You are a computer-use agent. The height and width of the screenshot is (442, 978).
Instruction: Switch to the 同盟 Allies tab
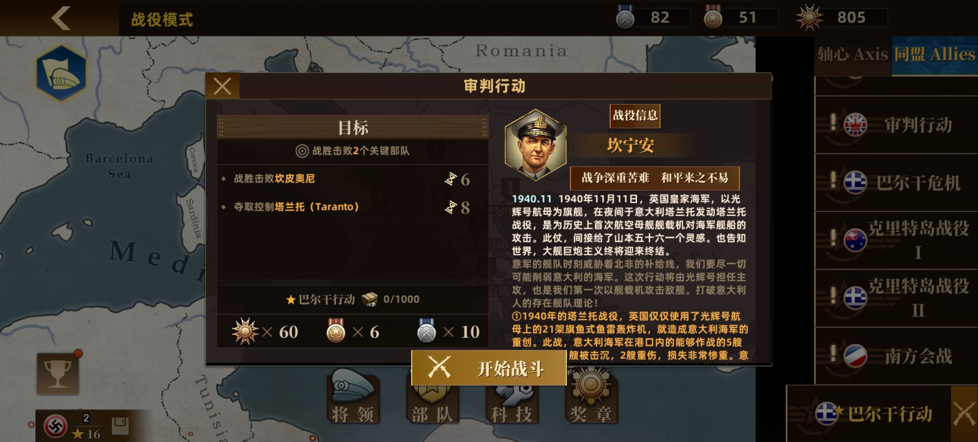[935, 55]
